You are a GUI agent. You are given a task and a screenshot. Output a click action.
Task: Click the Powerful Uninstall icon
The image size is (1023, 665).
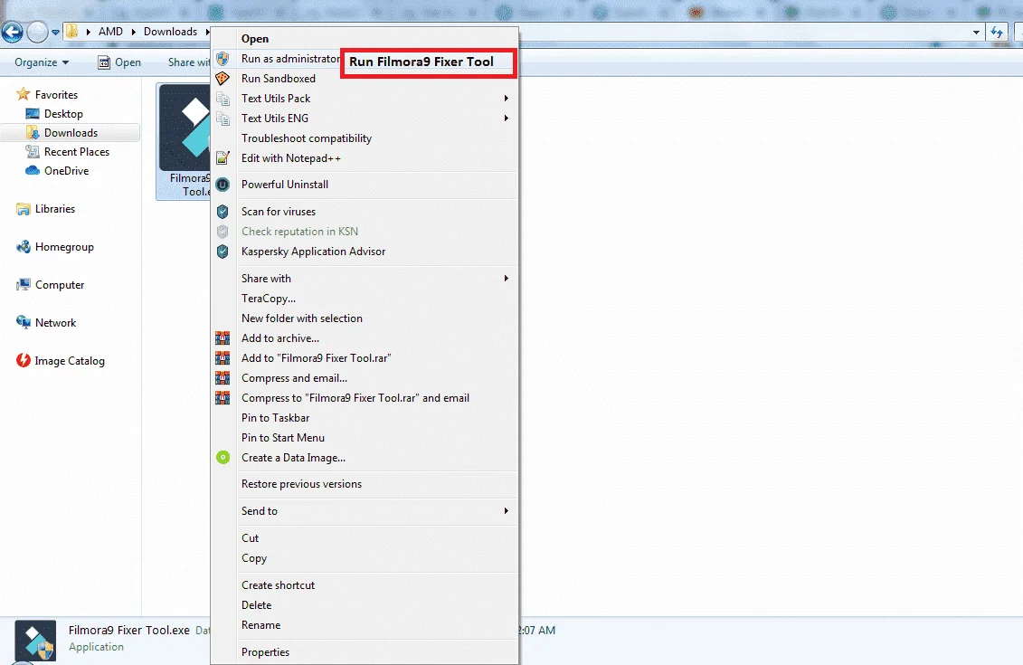pyautogui.click(x=223, y=185)
